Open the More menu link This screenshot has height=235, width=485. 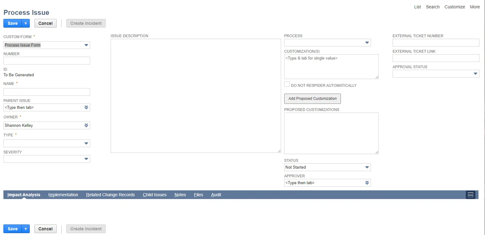coord(475,7)
